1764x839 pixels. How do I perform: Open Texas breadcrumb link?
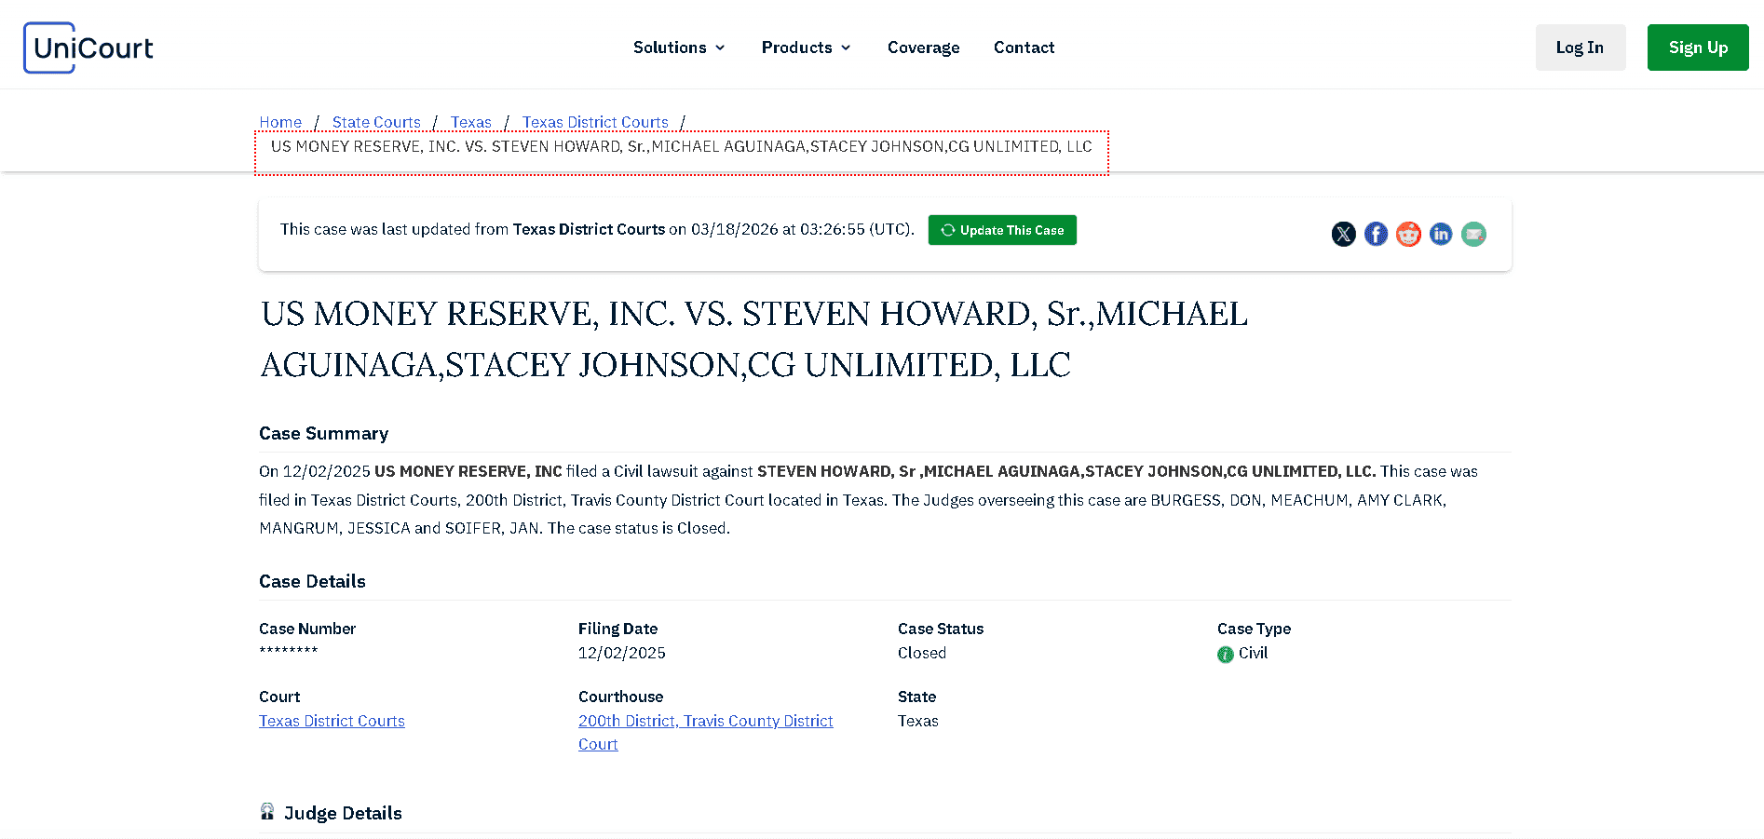pyautogui.click(x=471, y=122)
